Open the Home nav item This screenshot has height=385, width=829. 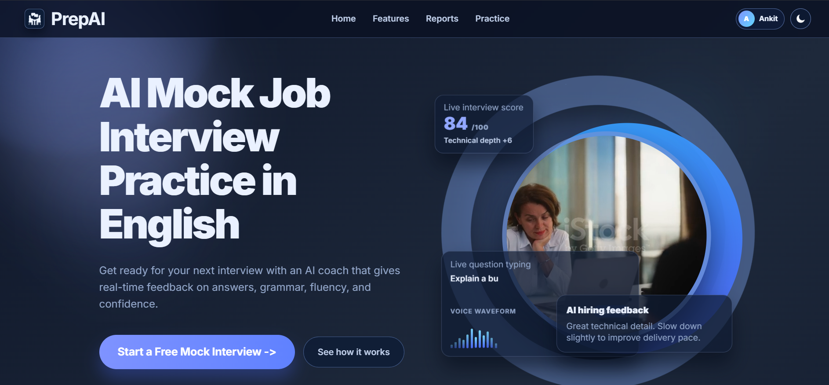coord(343,18)
